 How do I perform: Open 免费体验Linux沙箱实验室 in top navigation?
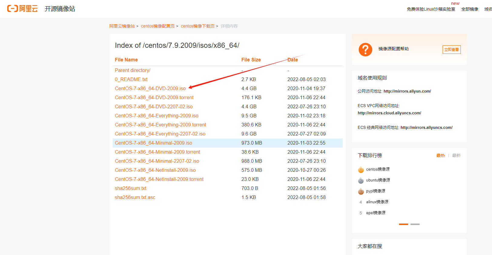(x=431, y=9)
